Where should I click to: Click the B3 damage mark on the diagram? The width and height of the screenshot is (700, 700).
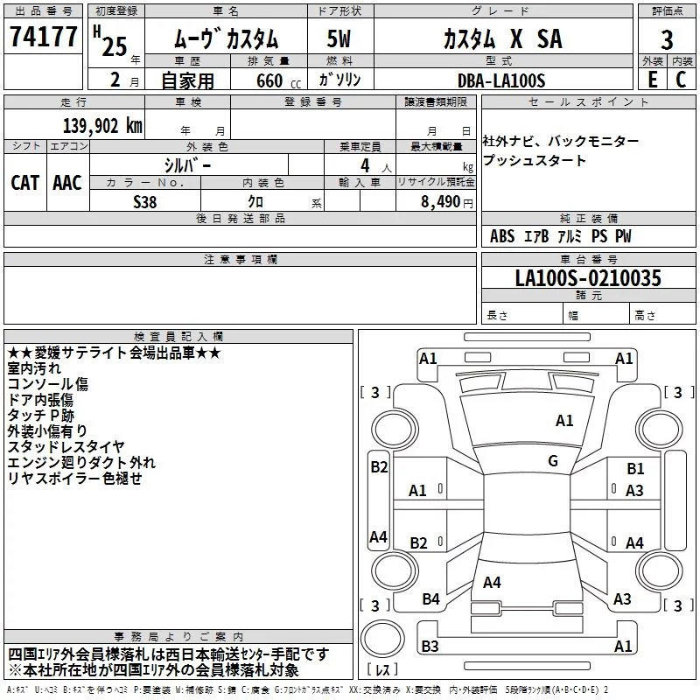pos(430,646)
